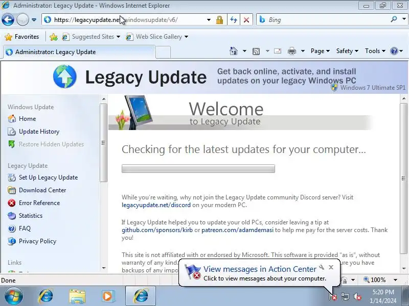Viewport: 409px width, 306px height.
Task: Click the network tray icon
Action: pos(345,296)
